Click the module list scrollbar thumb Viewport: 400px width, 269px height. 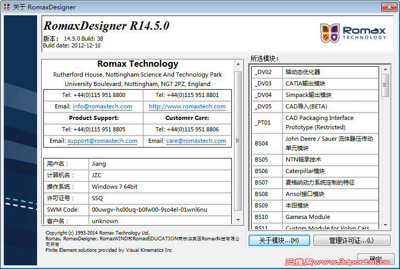[x=385, y=85]
